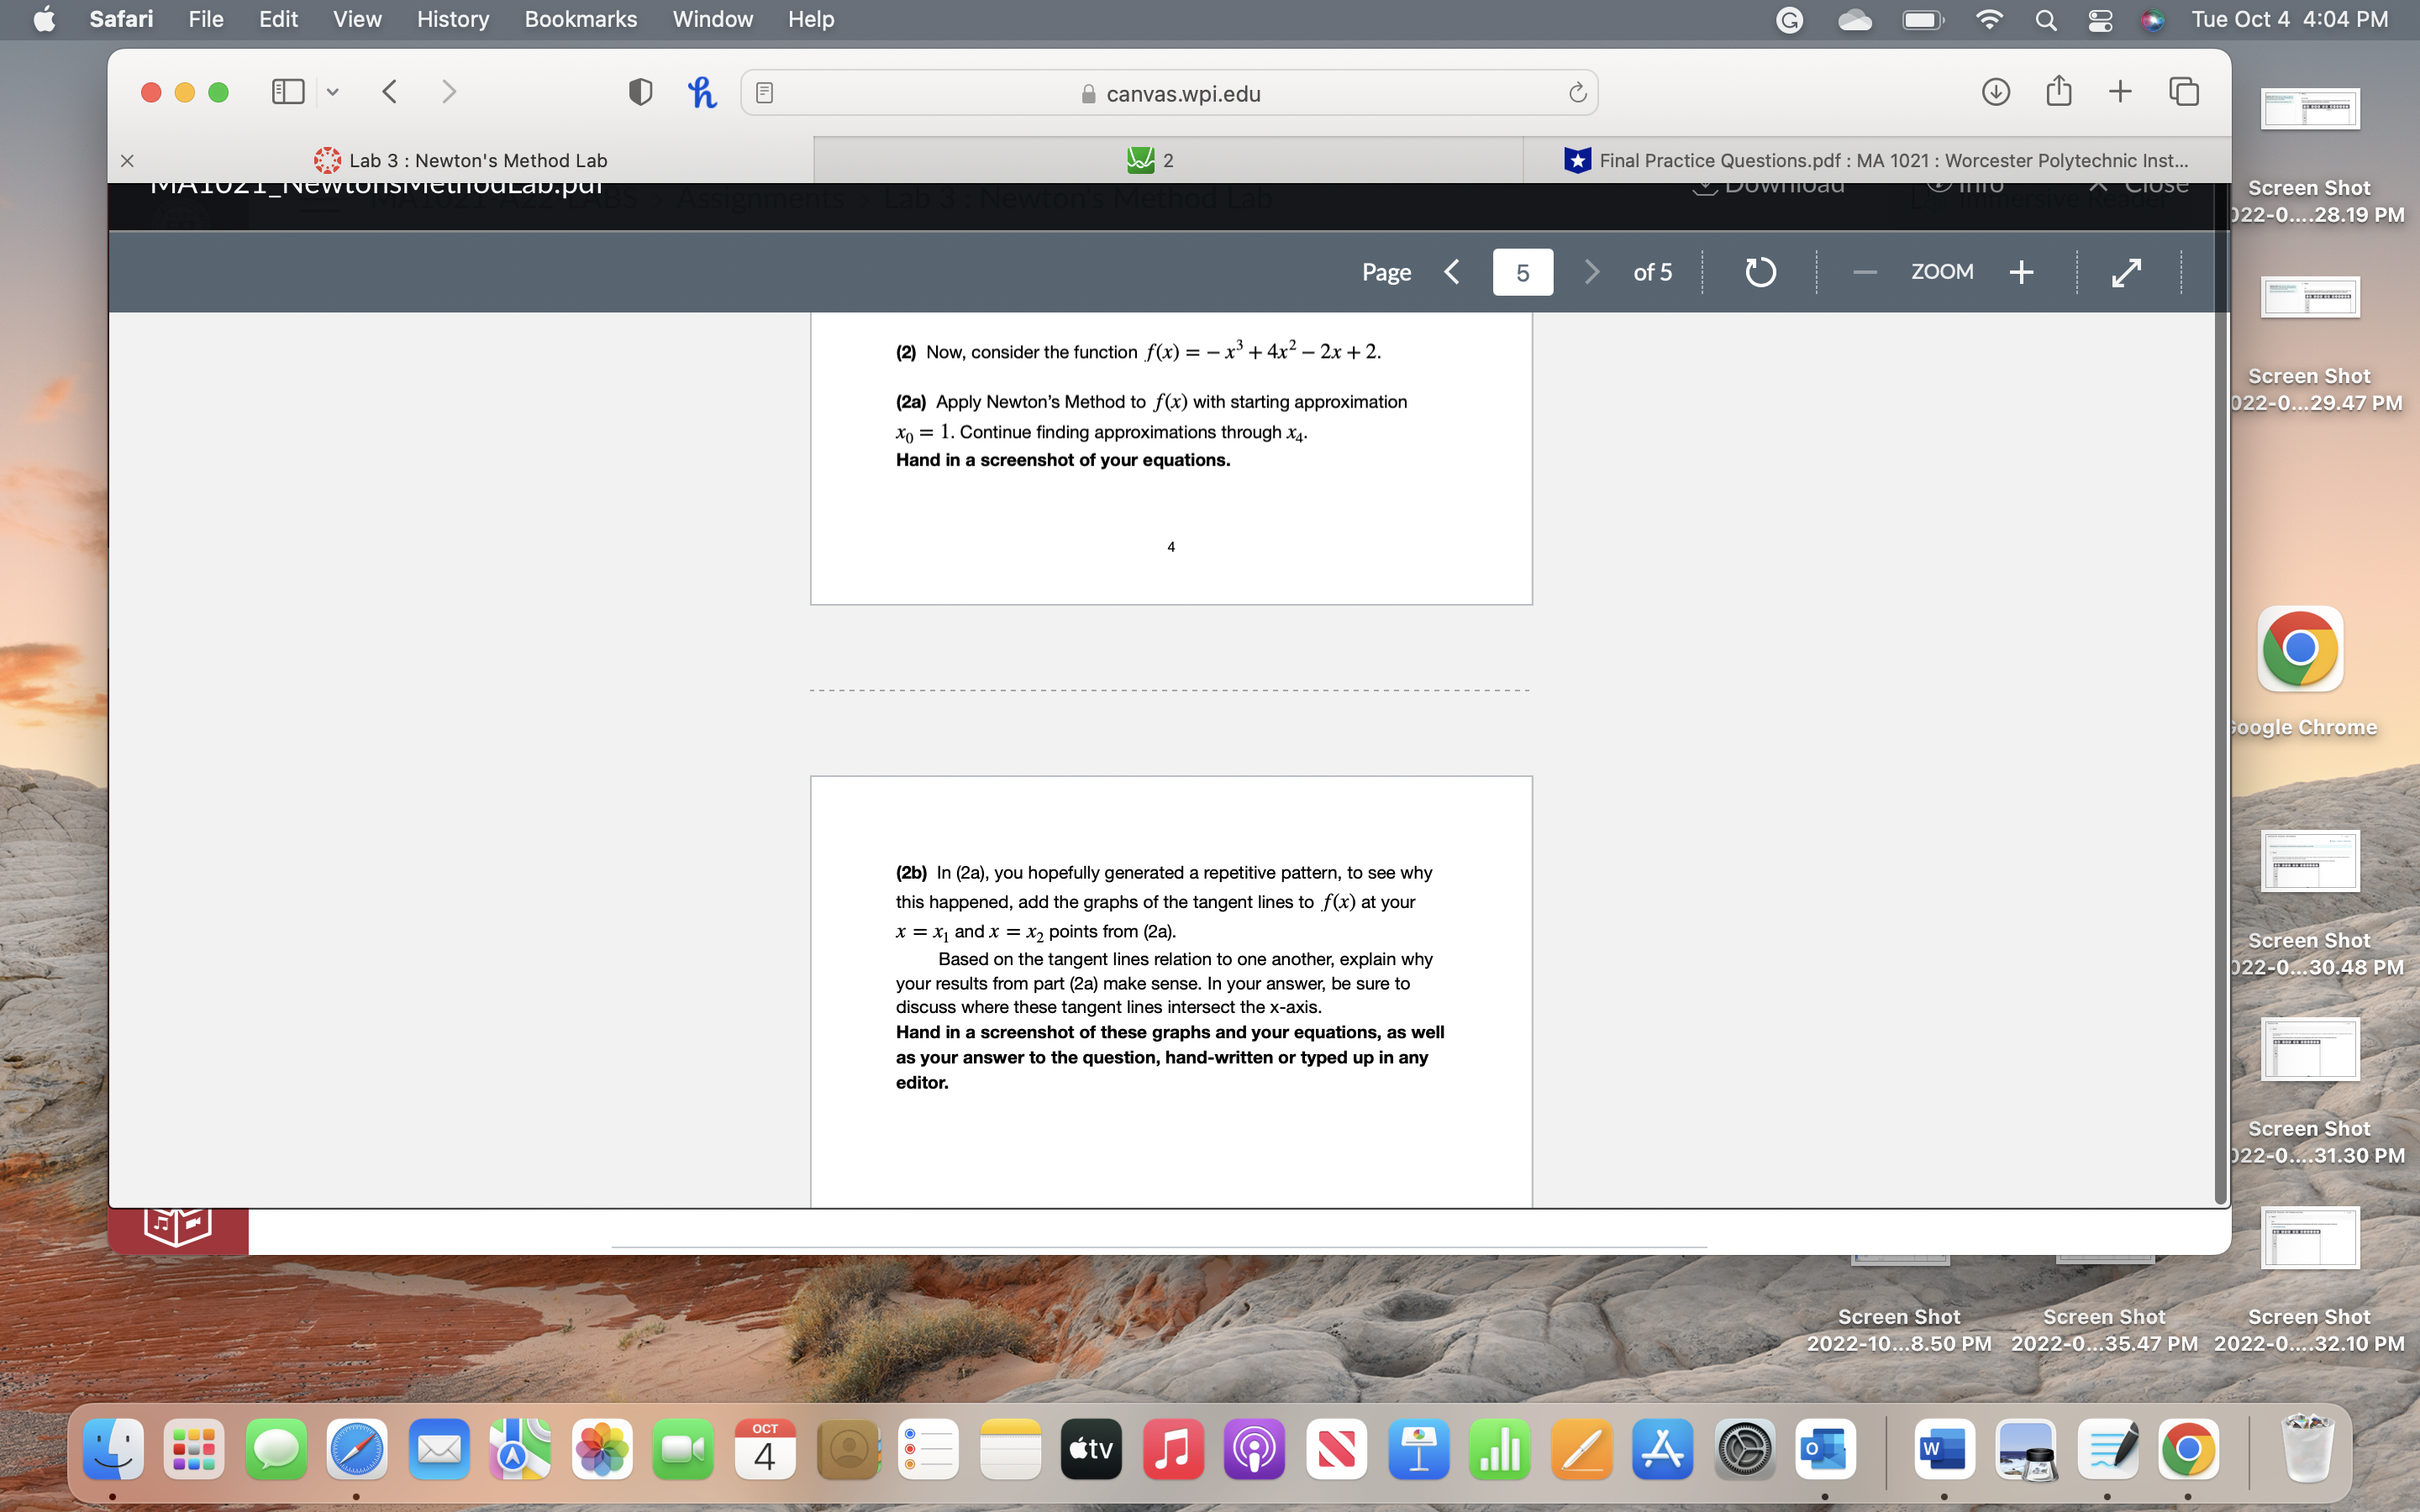Select the page number input field
Viewport: 2420px width, 1512px height.
[x=1523, y=271]
